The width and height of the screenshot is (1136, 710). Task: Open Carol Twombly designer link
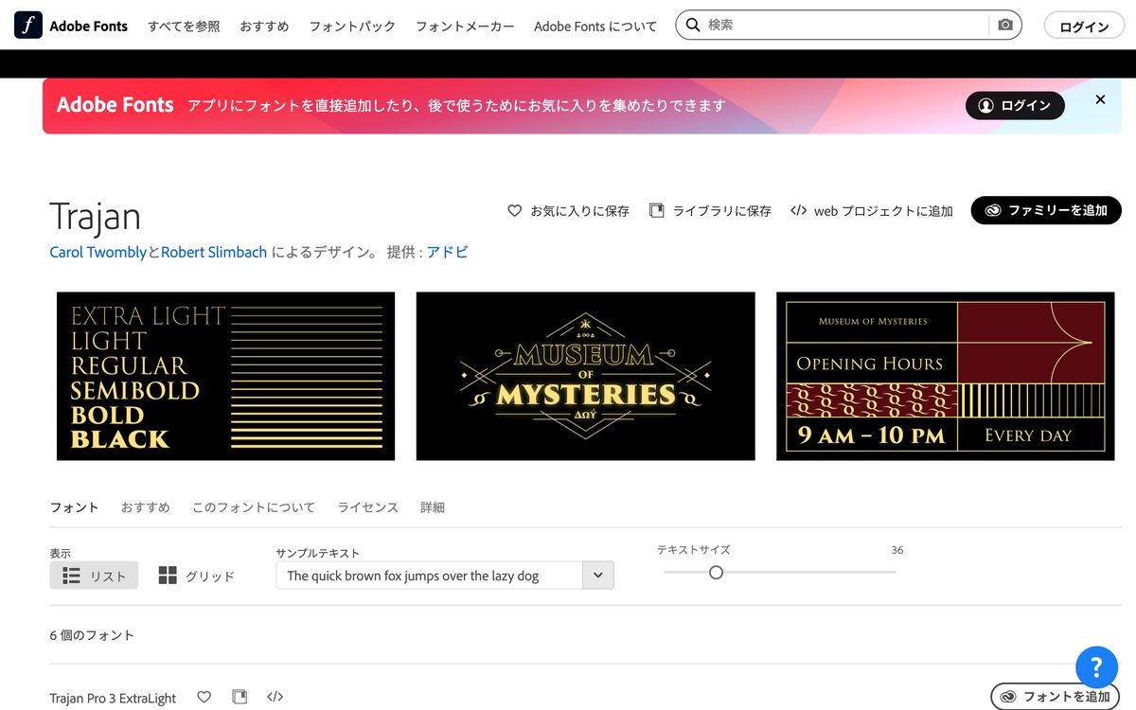98,253
